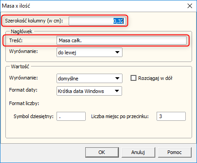Viewport: 197px width, 163px height.
Task: Open the Format daty 'Krótka data Windows' dropdown
Action: 89,91
